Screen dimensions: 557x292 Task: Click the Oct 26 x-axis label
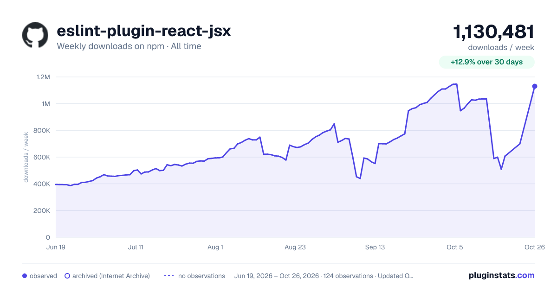(x=535, y=247)
